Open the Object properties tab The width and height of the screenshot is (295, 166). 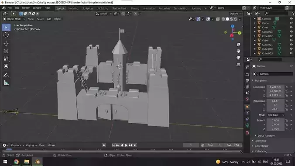tap(247, 107)
